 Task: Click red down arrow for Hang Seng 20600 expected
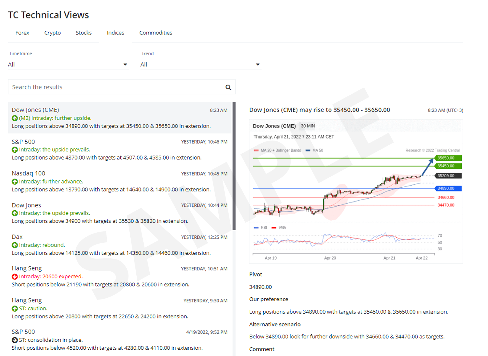(x=15, y=277)
